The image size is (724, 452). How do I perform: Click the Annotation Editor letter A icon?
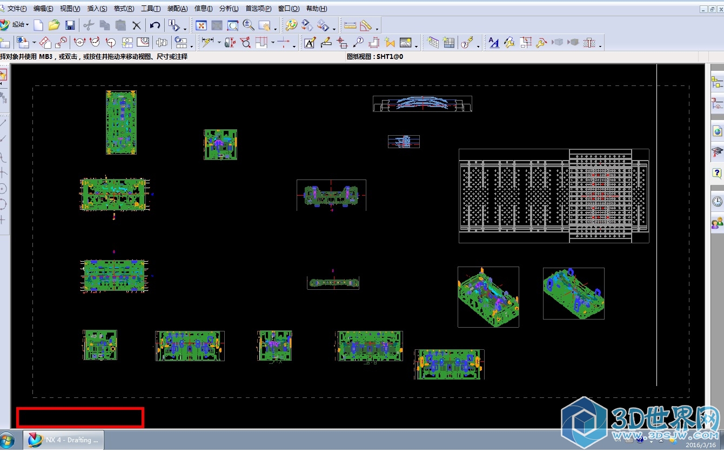tap(310, 42)
